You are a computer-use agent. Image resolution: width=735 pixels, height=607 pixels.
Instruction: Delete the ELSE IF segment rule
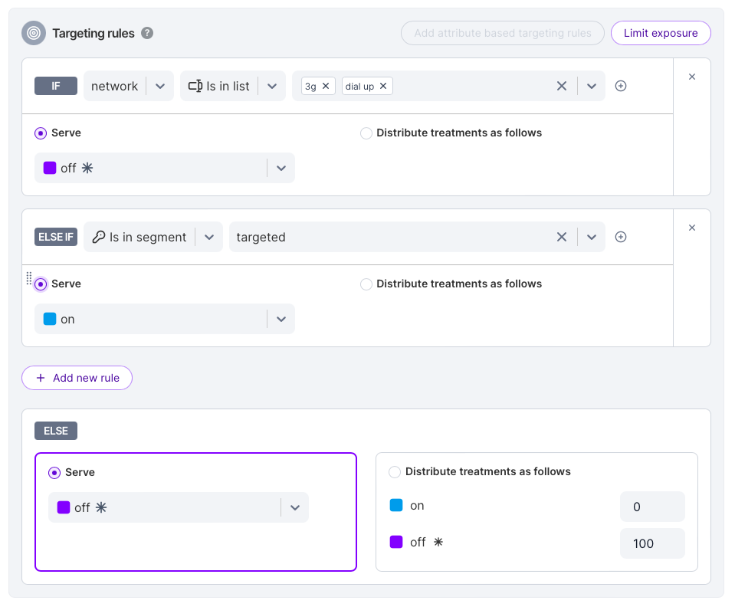pos(692,228)
